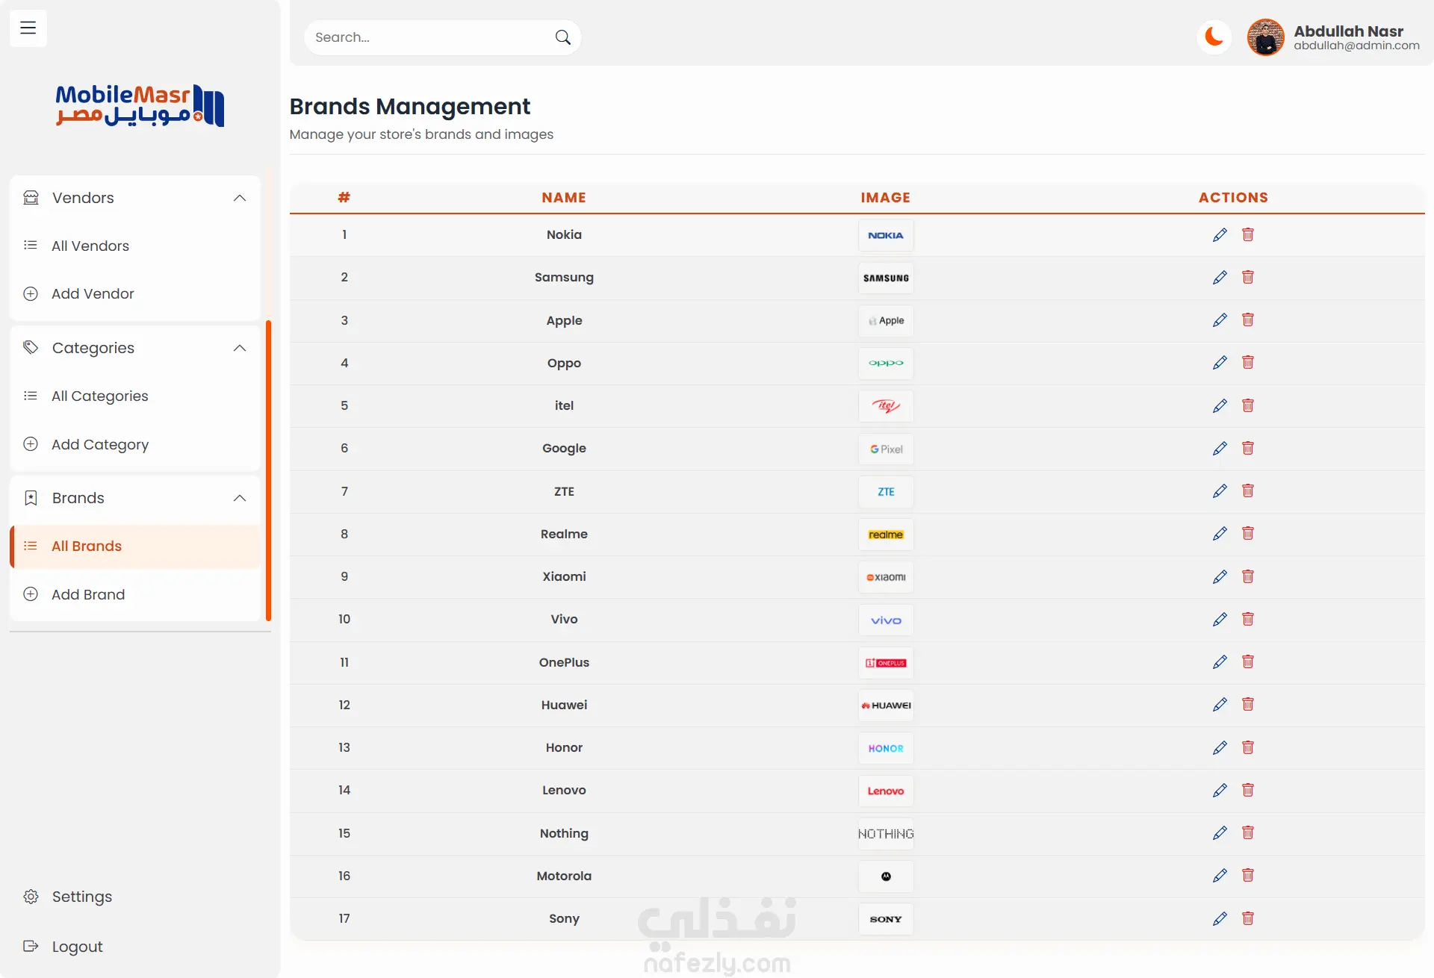1434x978 pixels.
Task: Click the sidebar orange scrollbar
Action: pos(269,470)
